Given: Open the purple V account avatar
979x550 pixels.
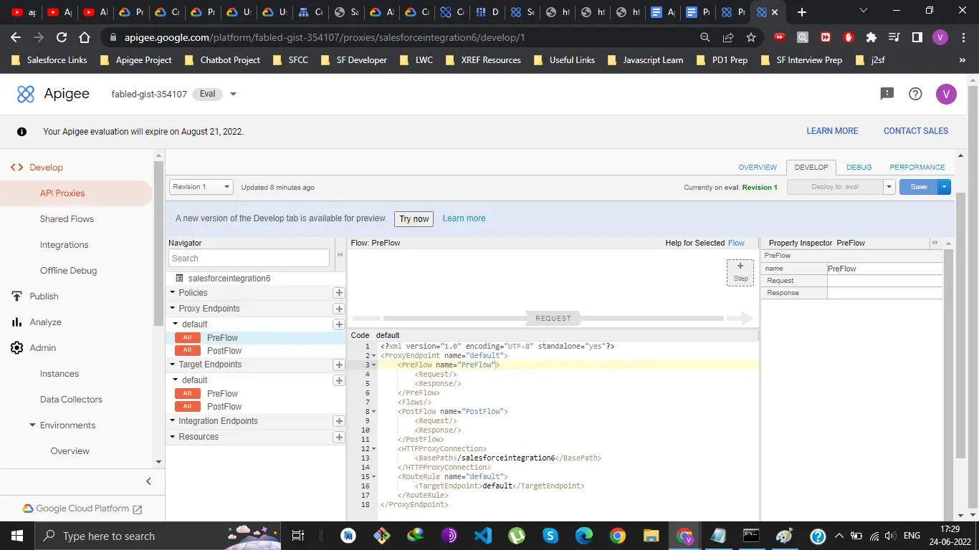Looking at the screenshot, I should [946, 94].
